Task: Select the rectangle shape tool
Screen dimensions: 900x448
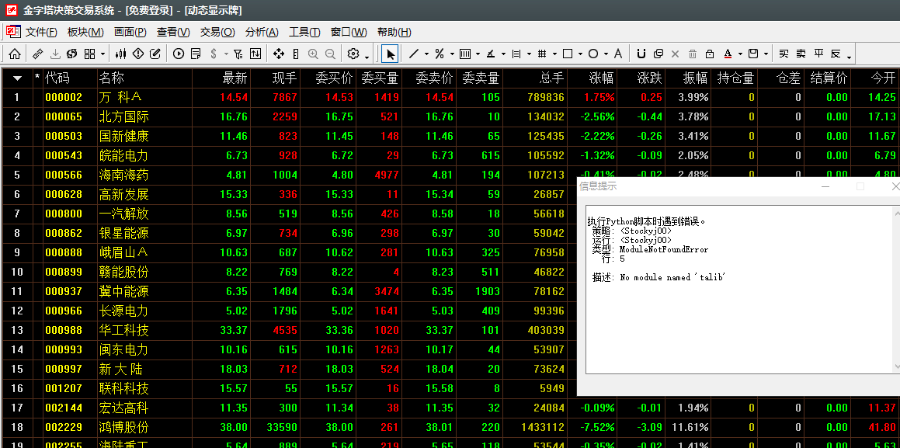Action: tap(568, 54)
